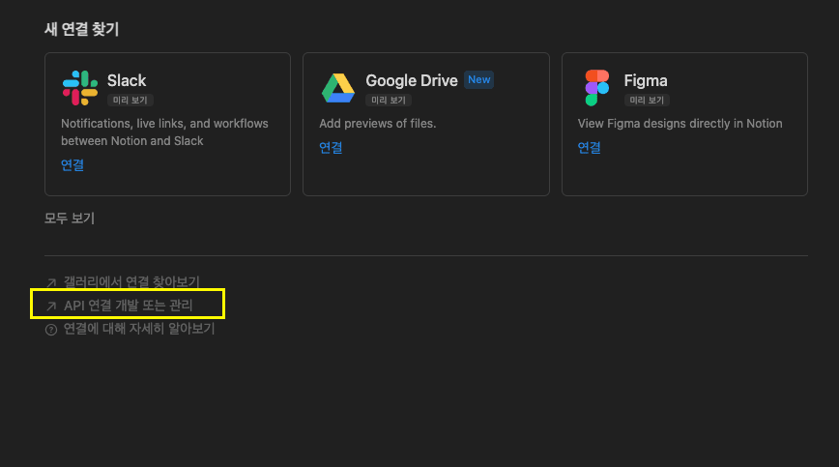The width and height of the screenshot is (839, 467).
Task: Connect Google Drive via its 연결 link
Action: click(331, 148)
